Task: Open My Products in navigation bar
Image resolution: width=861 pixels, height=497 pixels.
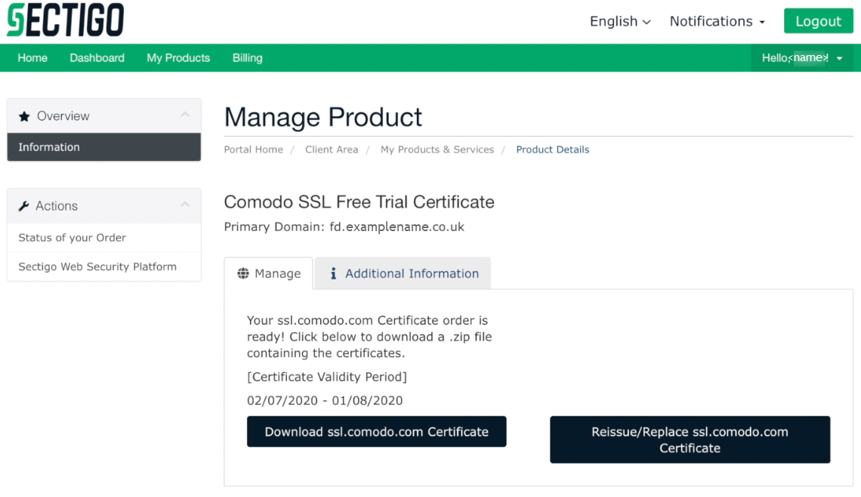Action: (178, 58)
